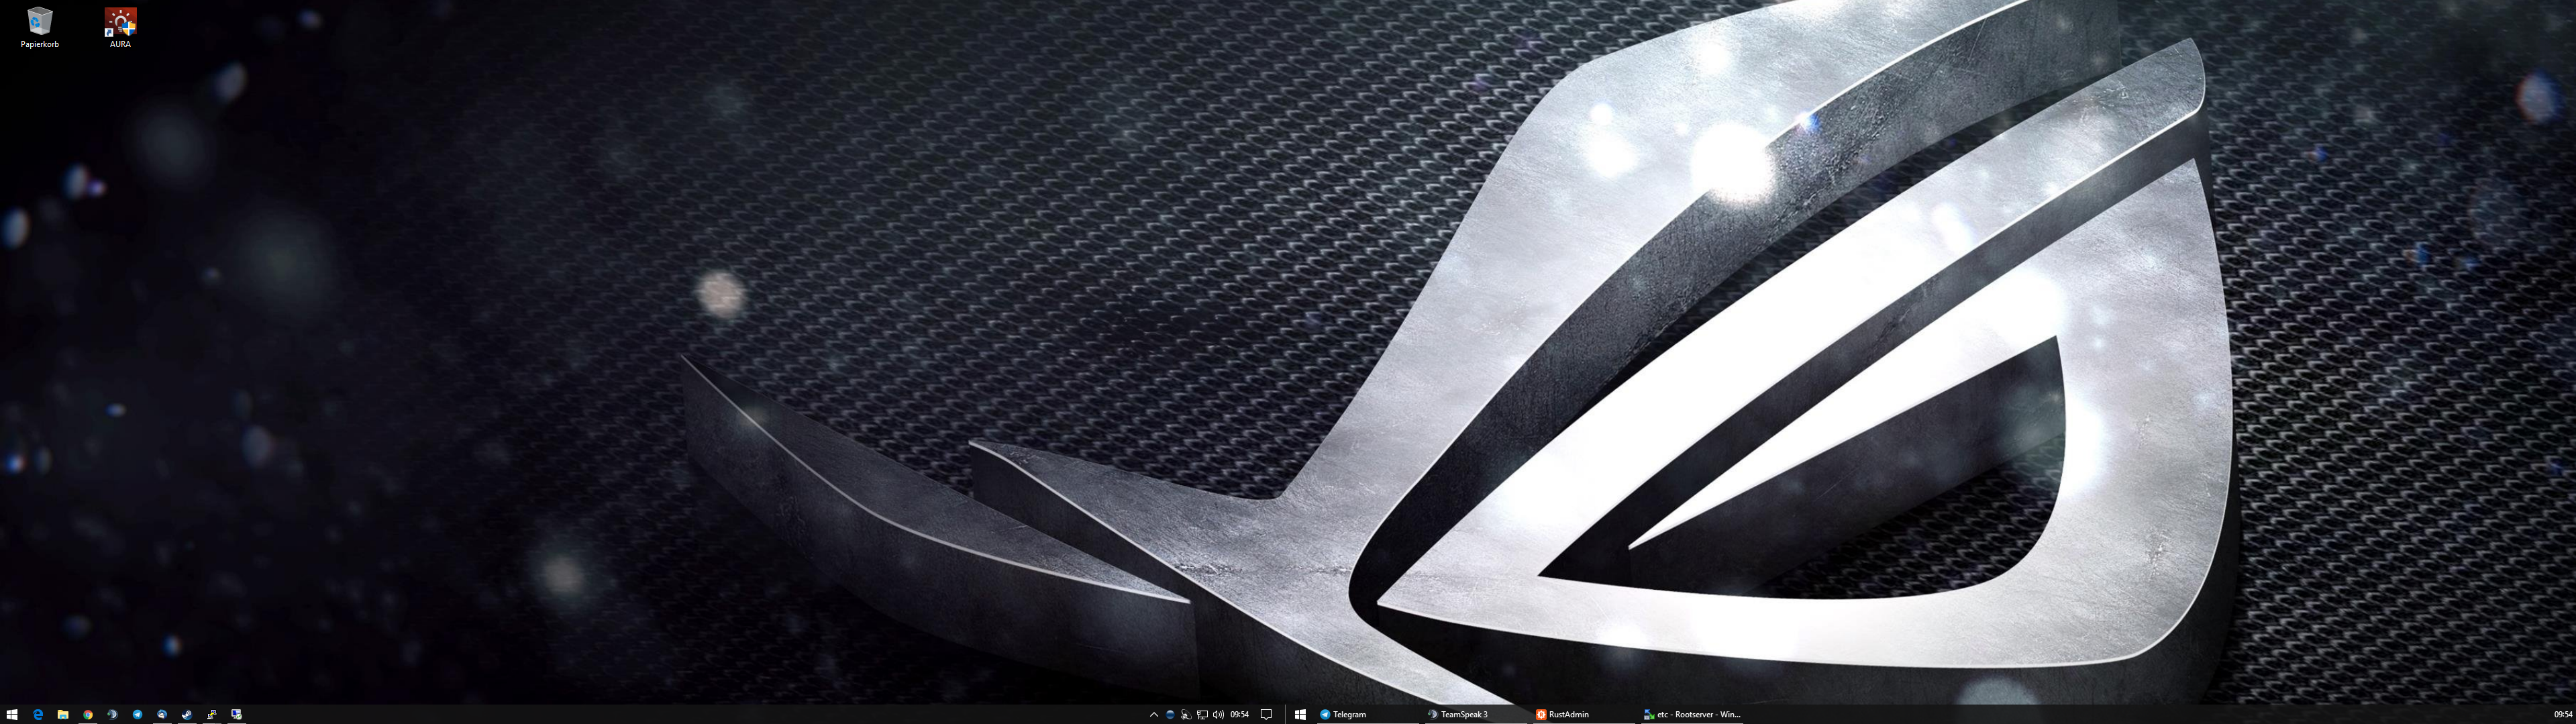Expand the hidden system tray icons chevron
Screen dimensions: 2576x724
(1153, 714)
